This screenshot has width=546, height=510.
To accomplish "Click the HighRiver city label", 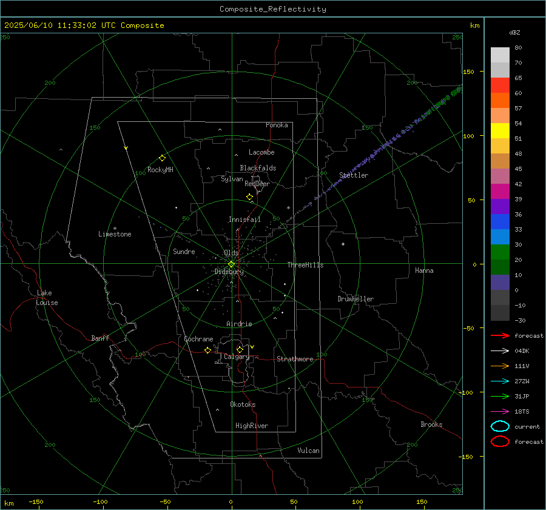I will pos(252,426).
